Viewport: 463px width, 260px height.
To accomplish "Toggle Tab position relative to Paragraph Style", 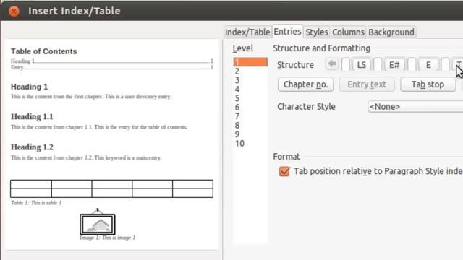I will click(284, 171).
